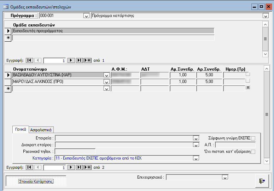The height and width of the screenshot is (191, 274).
Task: Go to next record in trainer groups navigator
Action: 71,60
